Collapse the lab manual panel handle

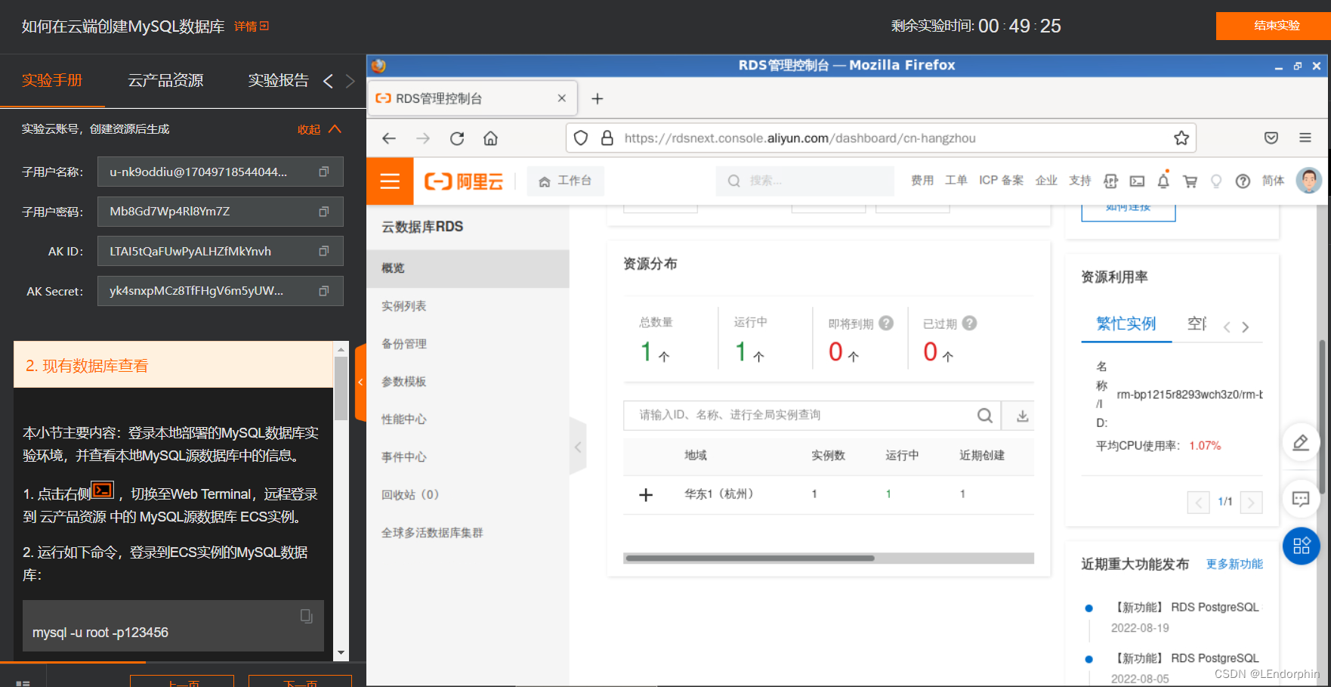(360, 382)
